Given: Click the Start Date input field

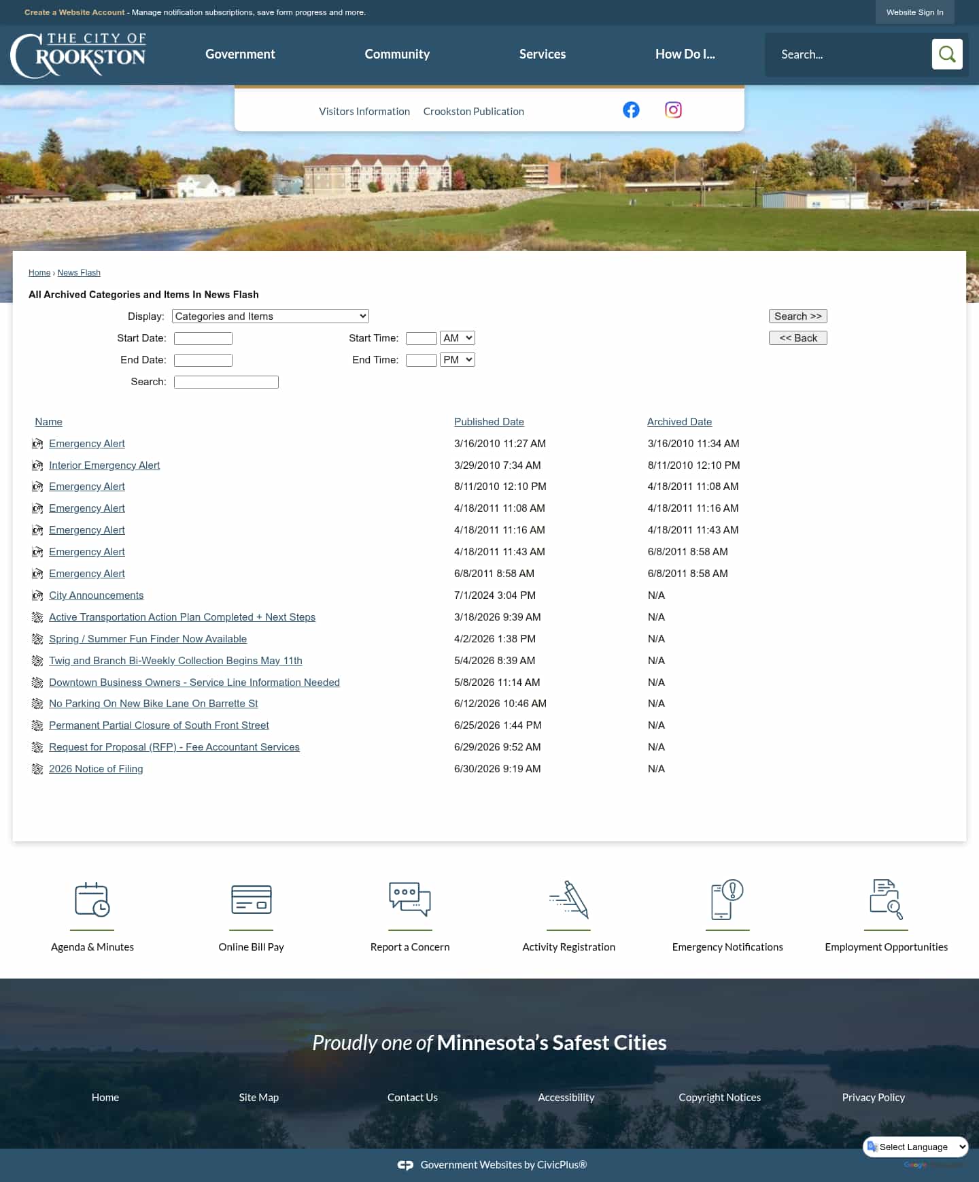Looking at the screenshot, I should tap(203, 338).
